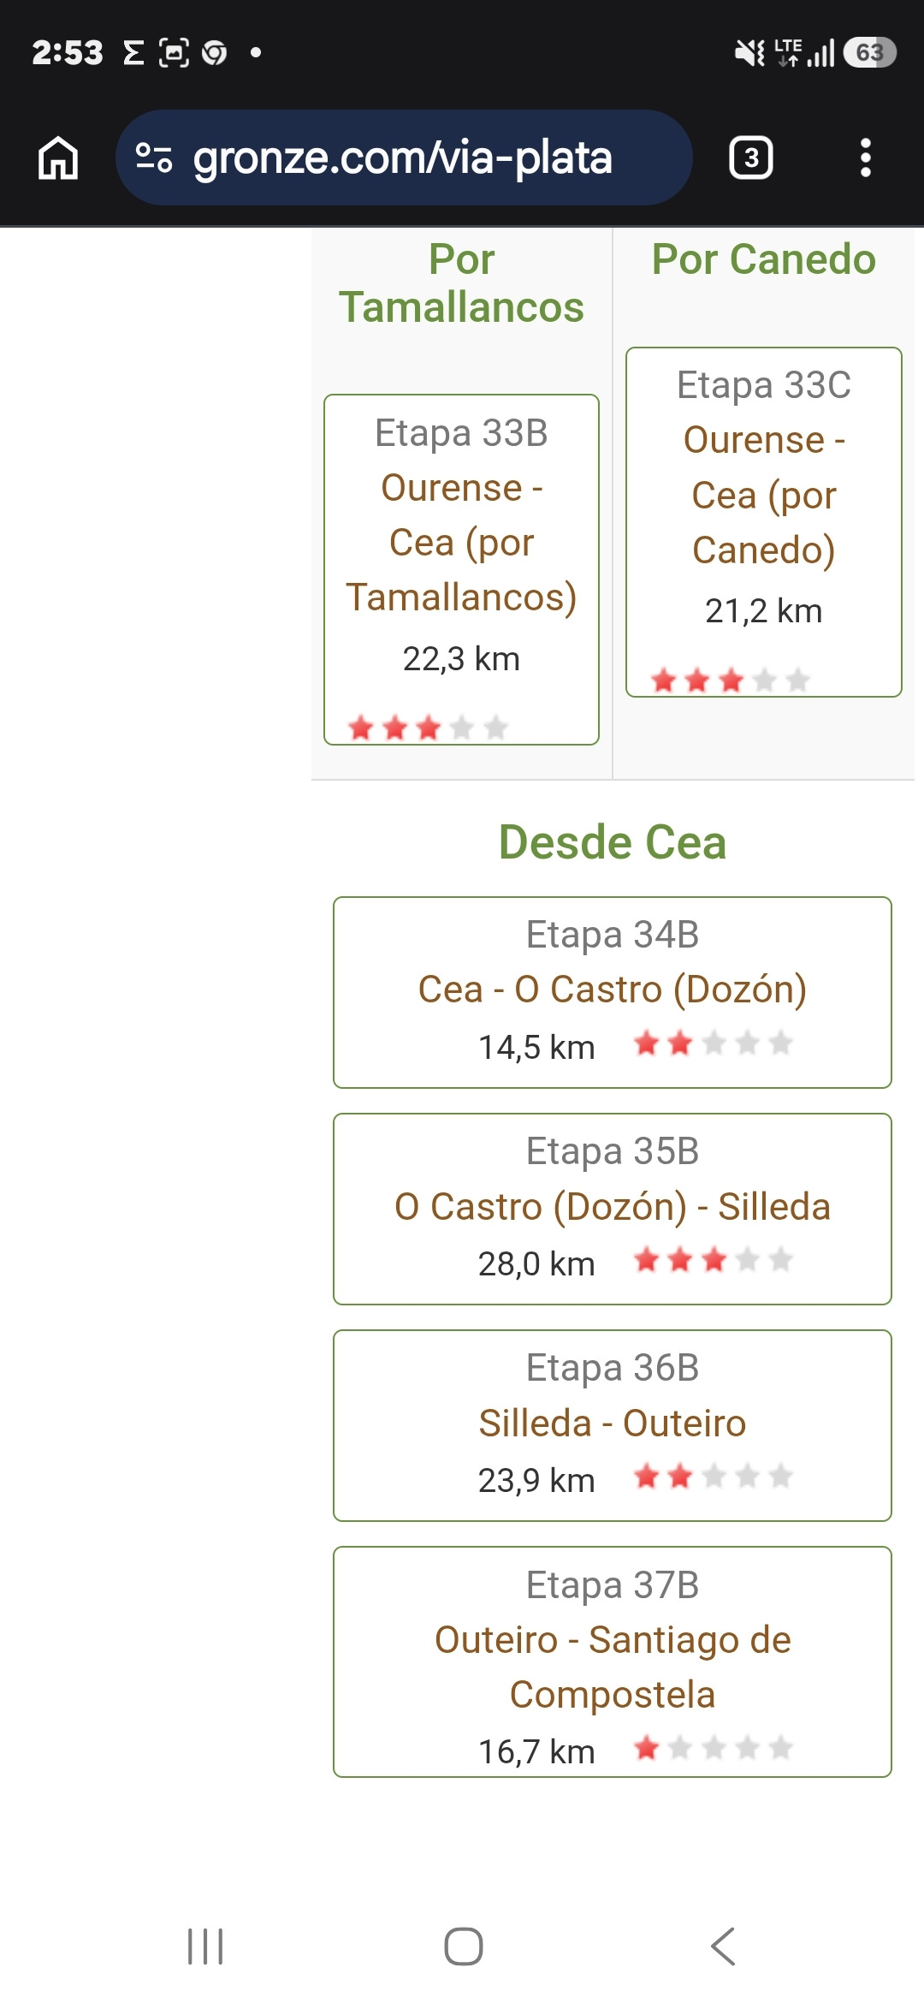924x2003 pixels.
Task: Click the gronze.com/via-plata address field
Action: [404, 158]
